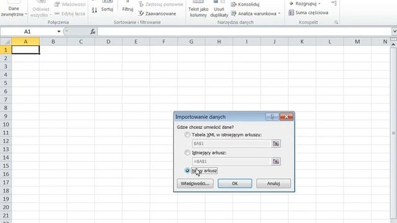The width and height of the screenshot is (397, 223).
Task: Choose the Istniejący arkusz radio option
Action: coord(187,153)
